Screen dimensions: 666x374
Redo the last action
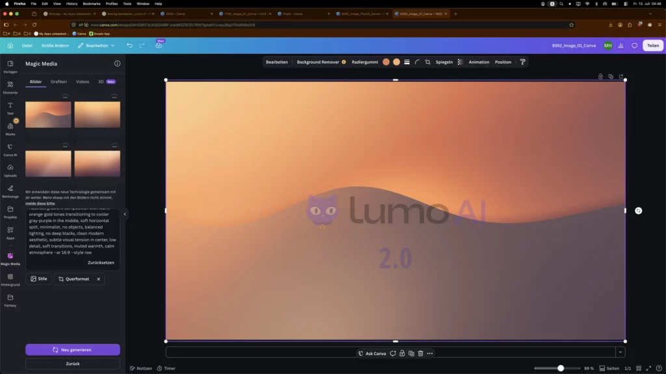pyautogui.click(x=142, y=45)
